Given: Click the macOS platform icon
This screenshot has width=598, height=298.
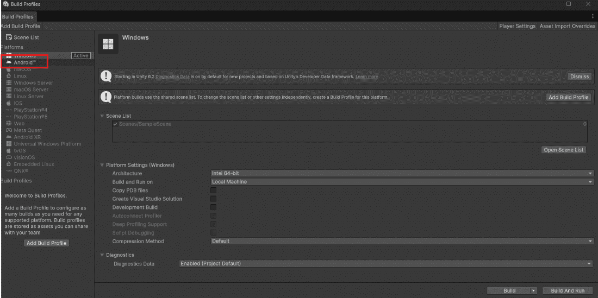Looking at the screenshot, I should pos(9,69).
